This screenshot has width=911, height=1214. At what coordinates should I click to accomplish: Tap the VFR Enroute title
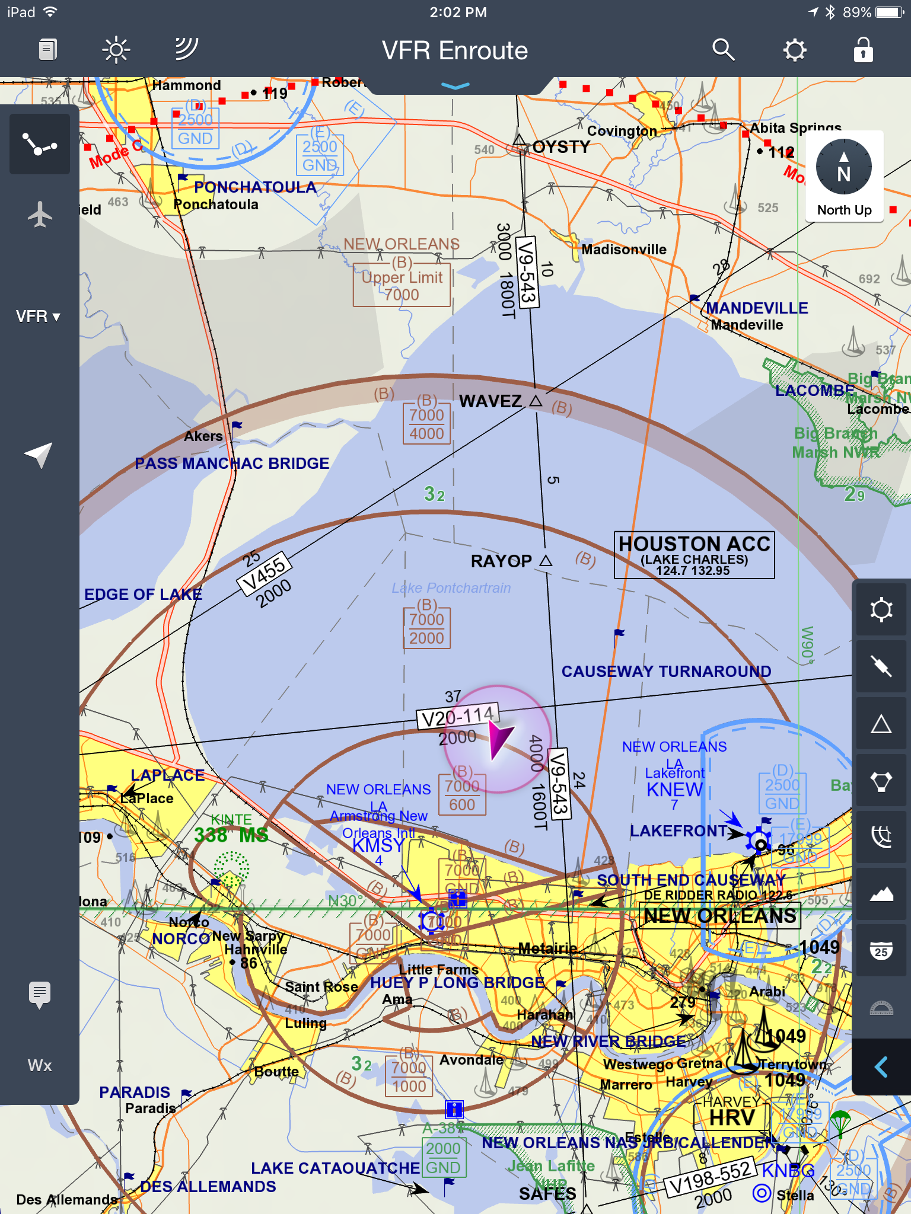455,51
